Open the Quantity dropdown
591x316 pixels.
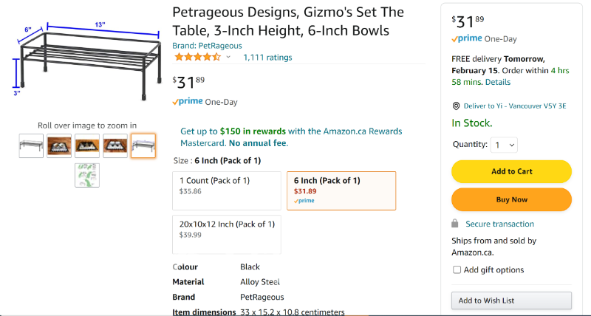[505, 145]
